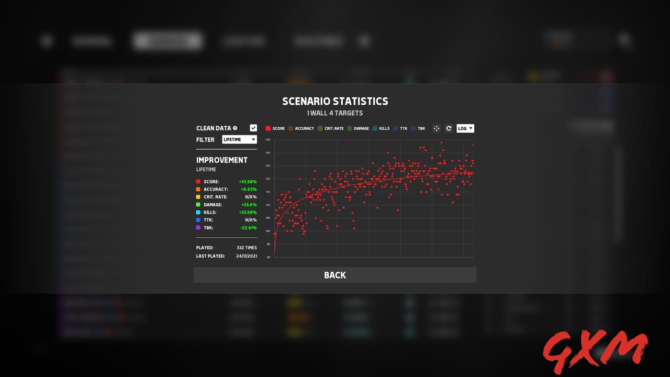Click the Played 332 Times stat entry
Viewport: 670px width, 377px height.
tap(226, 247)
